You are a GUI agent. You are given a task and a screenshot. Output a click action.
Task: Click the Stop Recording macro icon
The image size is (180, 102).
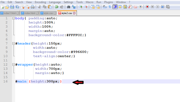tap(152, 7)
